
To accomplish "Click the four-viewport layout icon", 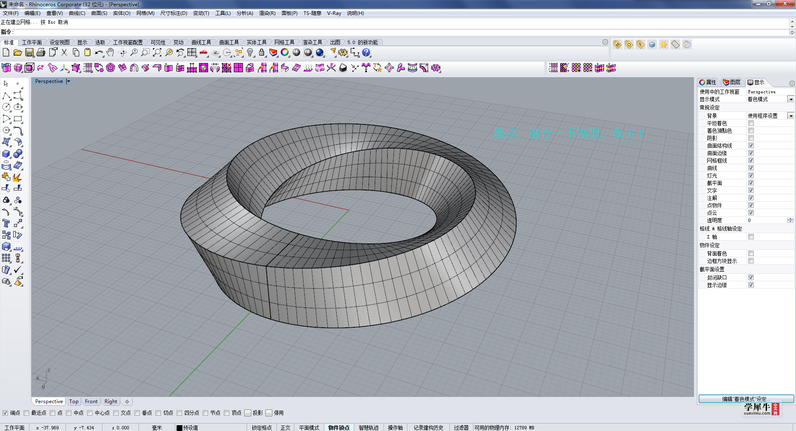I will click(192, 53).
